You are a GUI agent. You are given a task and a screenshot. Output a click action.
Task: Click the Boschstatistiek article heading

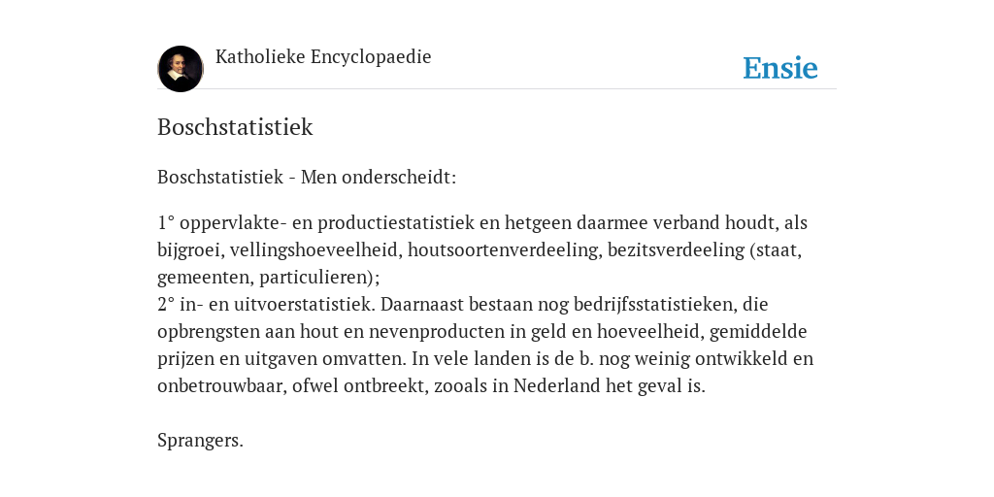tap(235, 127)
